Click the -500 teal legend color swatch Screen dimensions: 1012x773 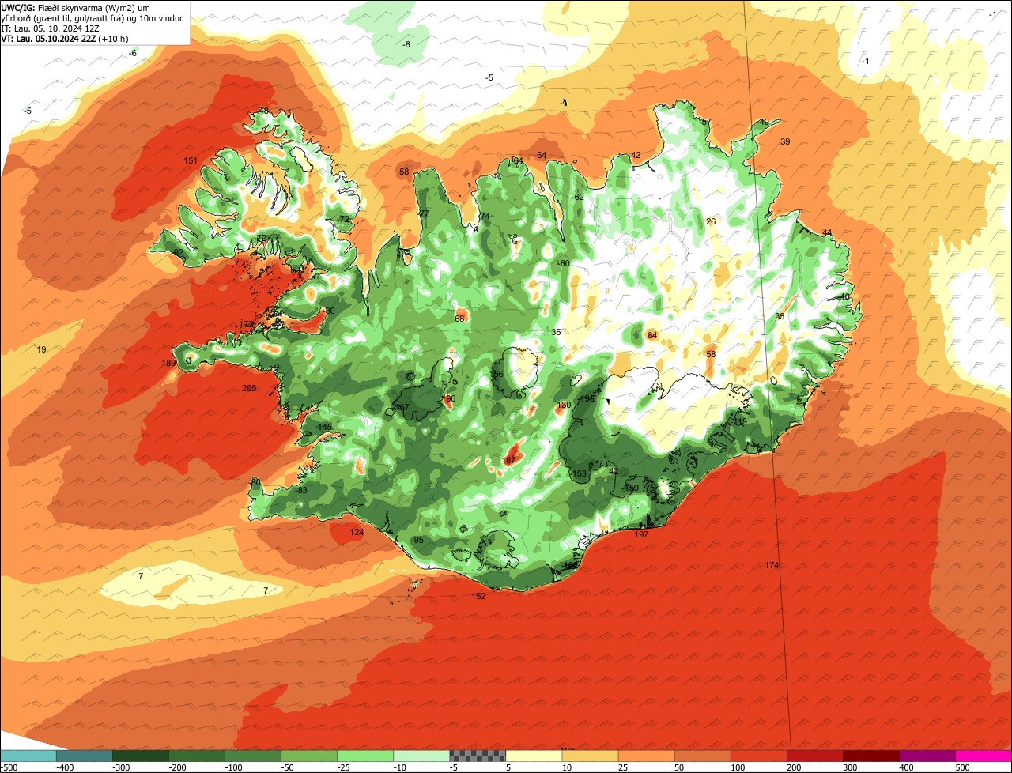pyautogui.click(x=28, y=756)
